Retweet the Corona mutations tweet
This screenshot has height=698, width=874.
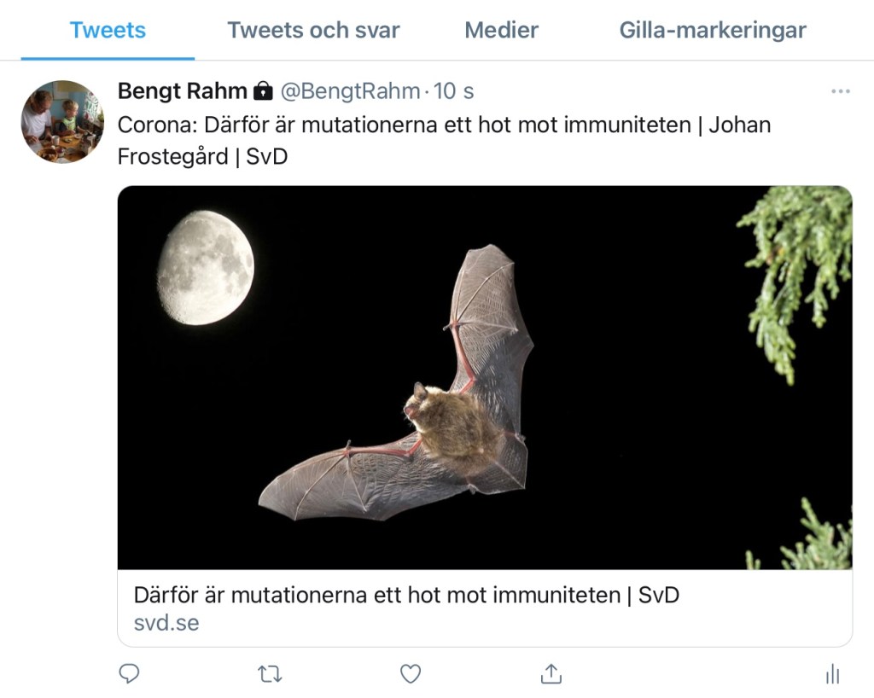point(270,674)
